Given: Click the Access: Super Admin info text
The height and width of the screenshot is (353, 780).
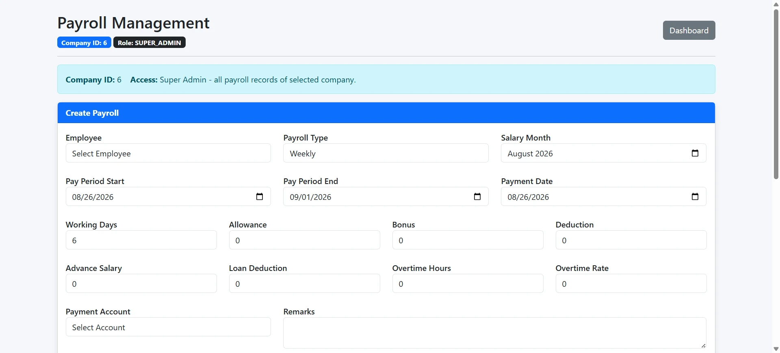Looking at the screenshot, I should click(243, 80).
